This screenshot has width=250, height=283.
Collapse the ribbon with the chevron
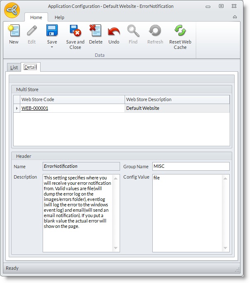click(235, 17)
